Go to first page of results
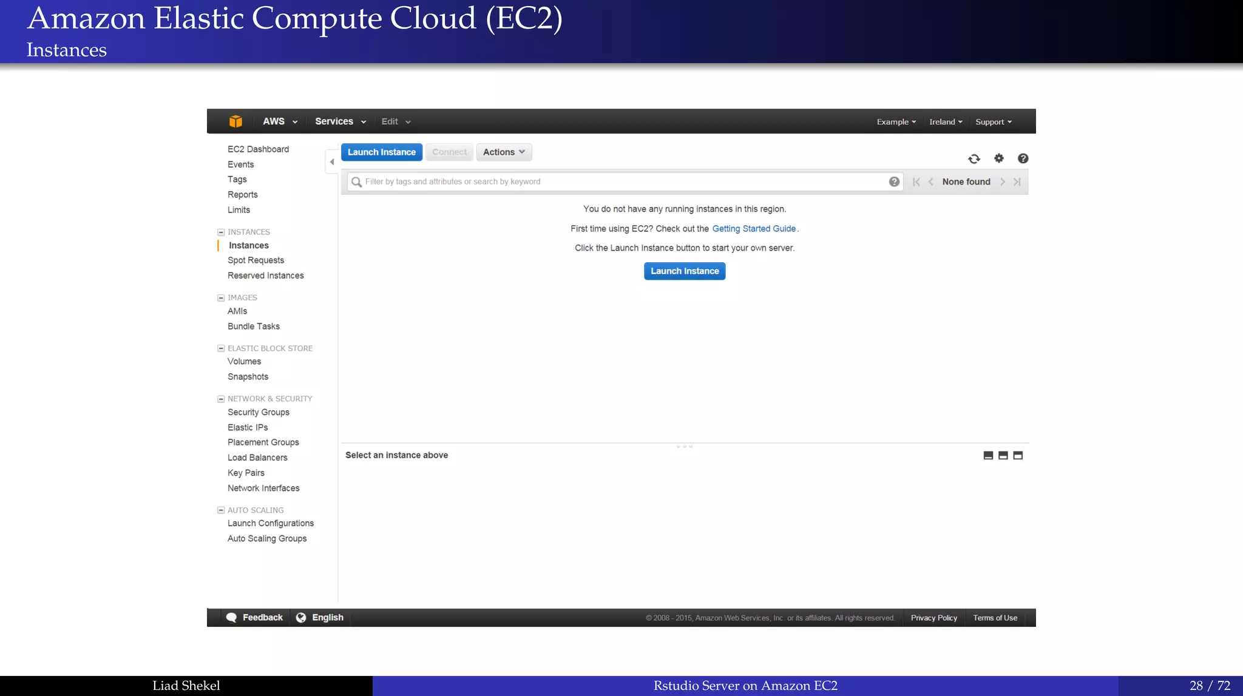The image size is (1243, 696). tap(916, 181)
